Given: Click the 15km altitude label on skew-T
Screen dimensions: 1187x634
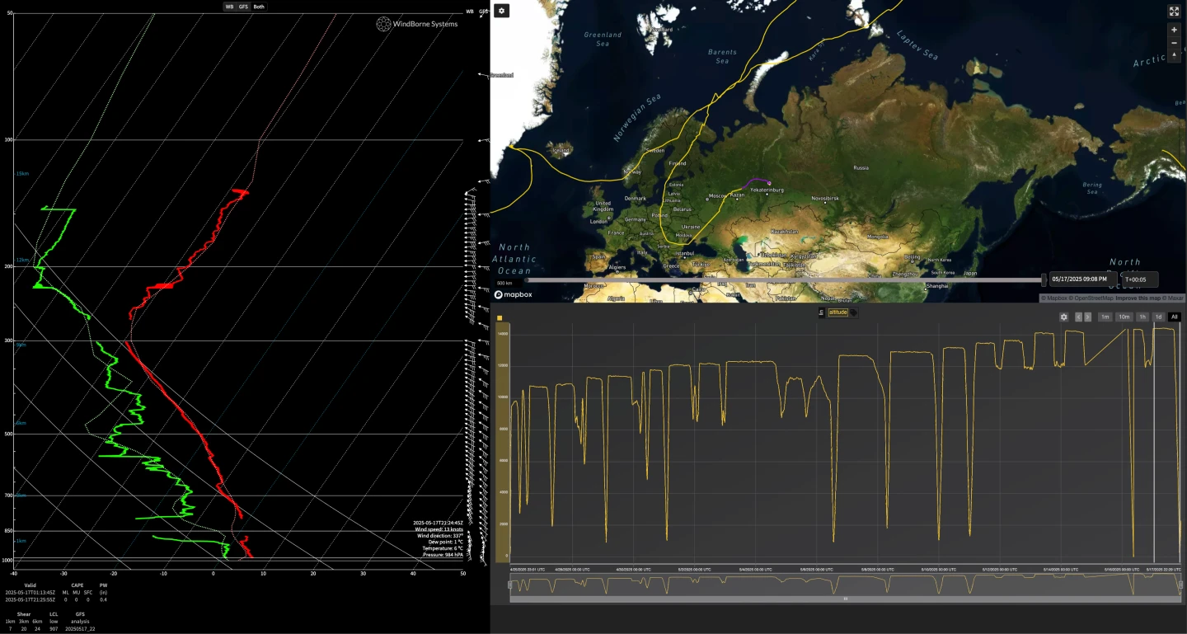Looking at the screenshot, I should click(22, 174).
